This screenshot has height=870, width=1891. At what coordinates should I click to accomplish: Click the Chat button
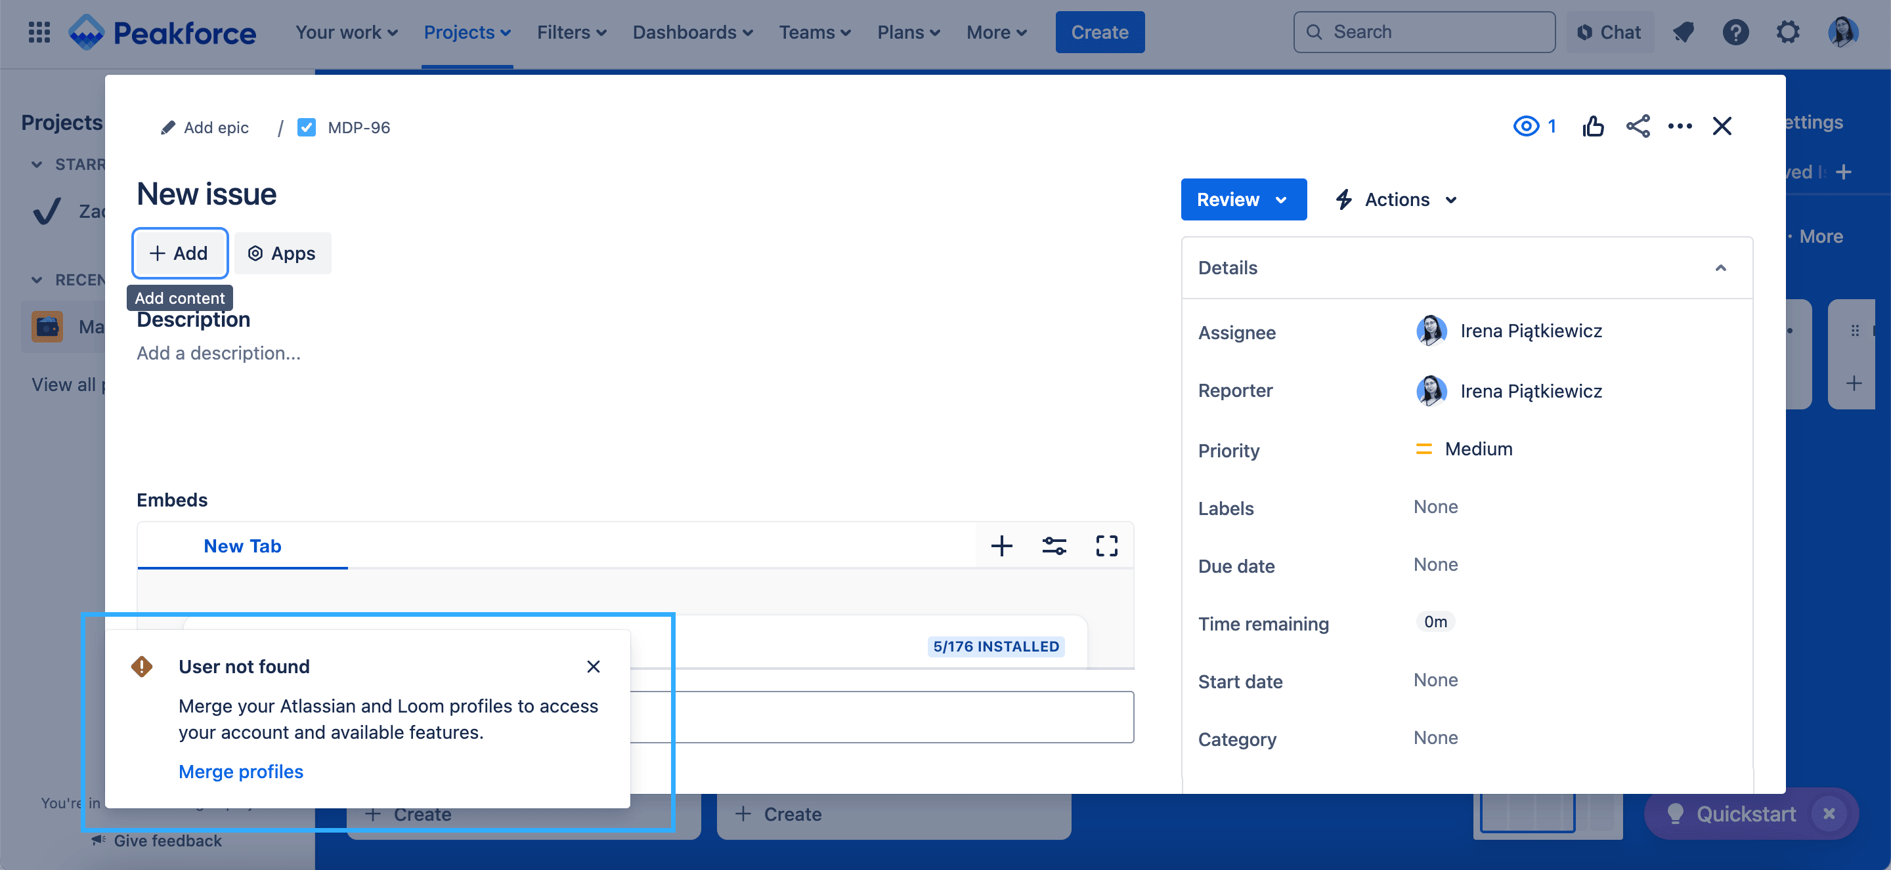point(1609,32)
